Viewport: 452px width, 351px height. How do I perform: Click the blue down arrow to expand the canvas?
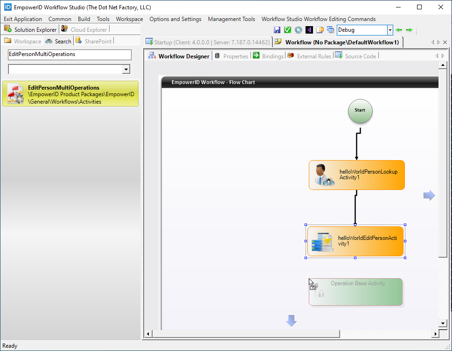point(291,320)
